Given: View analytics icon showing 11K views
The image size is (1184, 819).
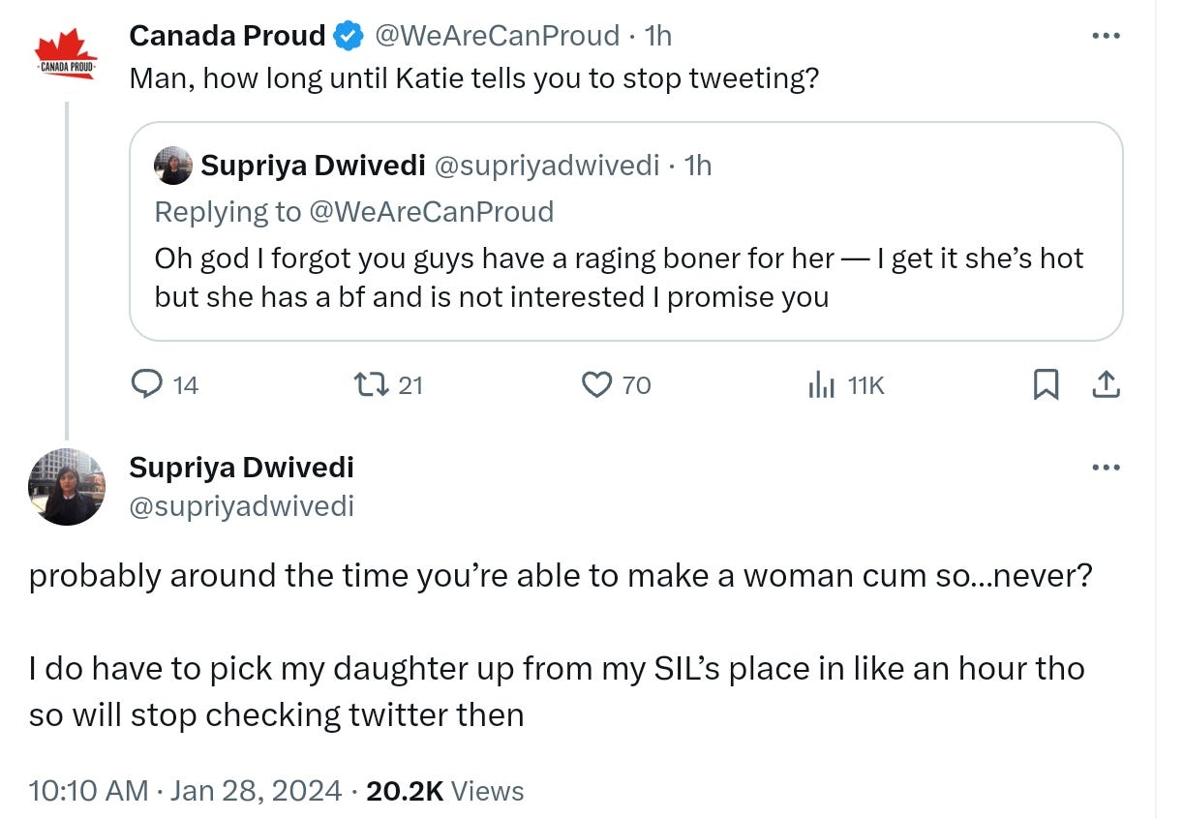Looking at the screenshot, I should coord(821,385).
